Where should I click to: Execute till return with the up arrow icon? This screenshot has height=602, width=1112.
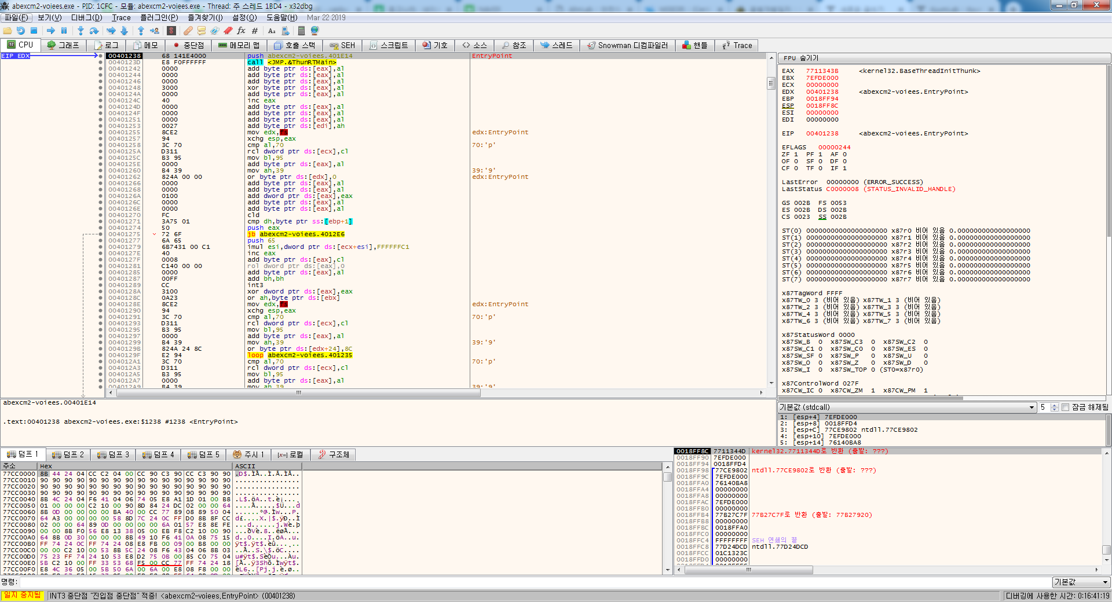tap(141, 31)
